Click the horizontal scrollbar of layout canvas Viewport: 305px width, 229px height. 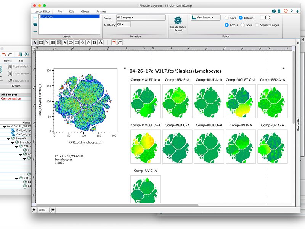[117, 205]
